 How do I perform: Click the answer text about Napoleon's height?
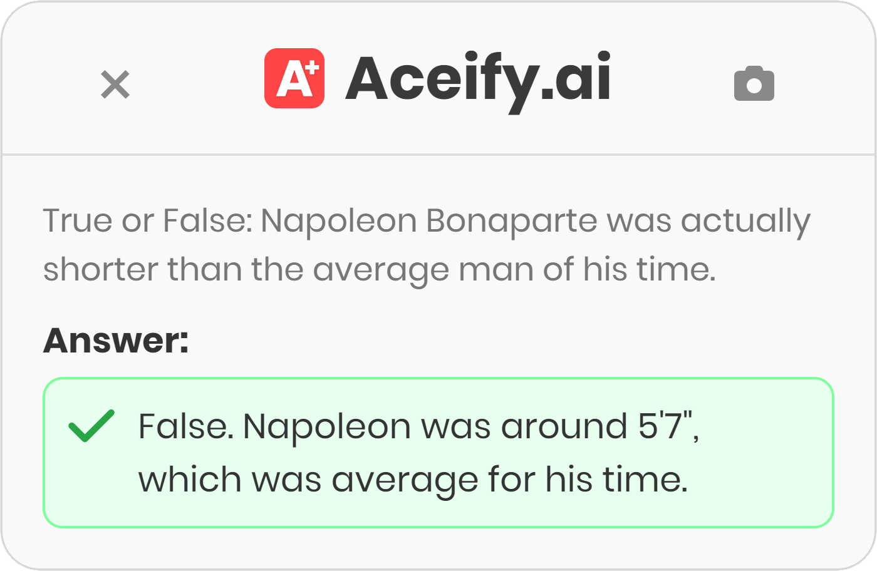pos(420,452)
